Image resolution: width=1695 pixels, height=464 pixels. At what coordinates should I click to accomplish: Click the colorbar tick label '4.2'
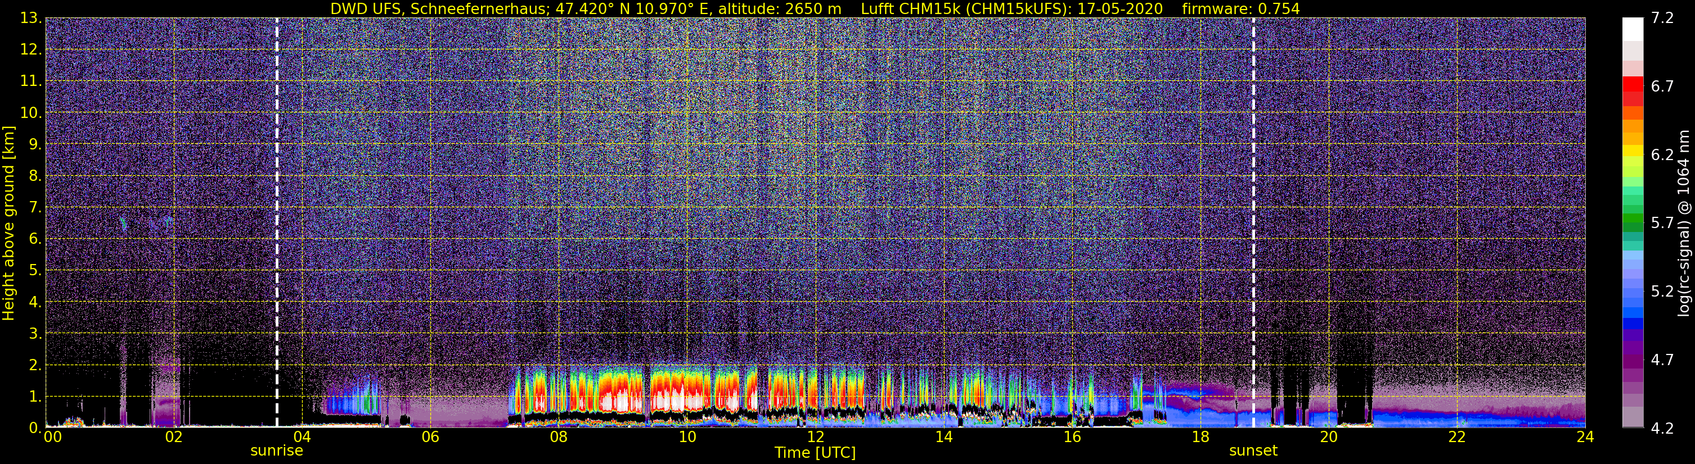click(1662, 429)
